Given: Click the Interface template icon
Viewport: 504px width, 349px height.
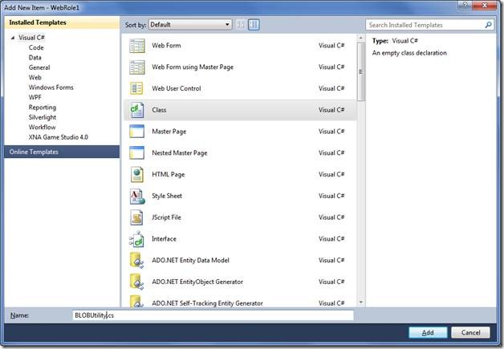Looking at the screenshot, I should (136, 239).
